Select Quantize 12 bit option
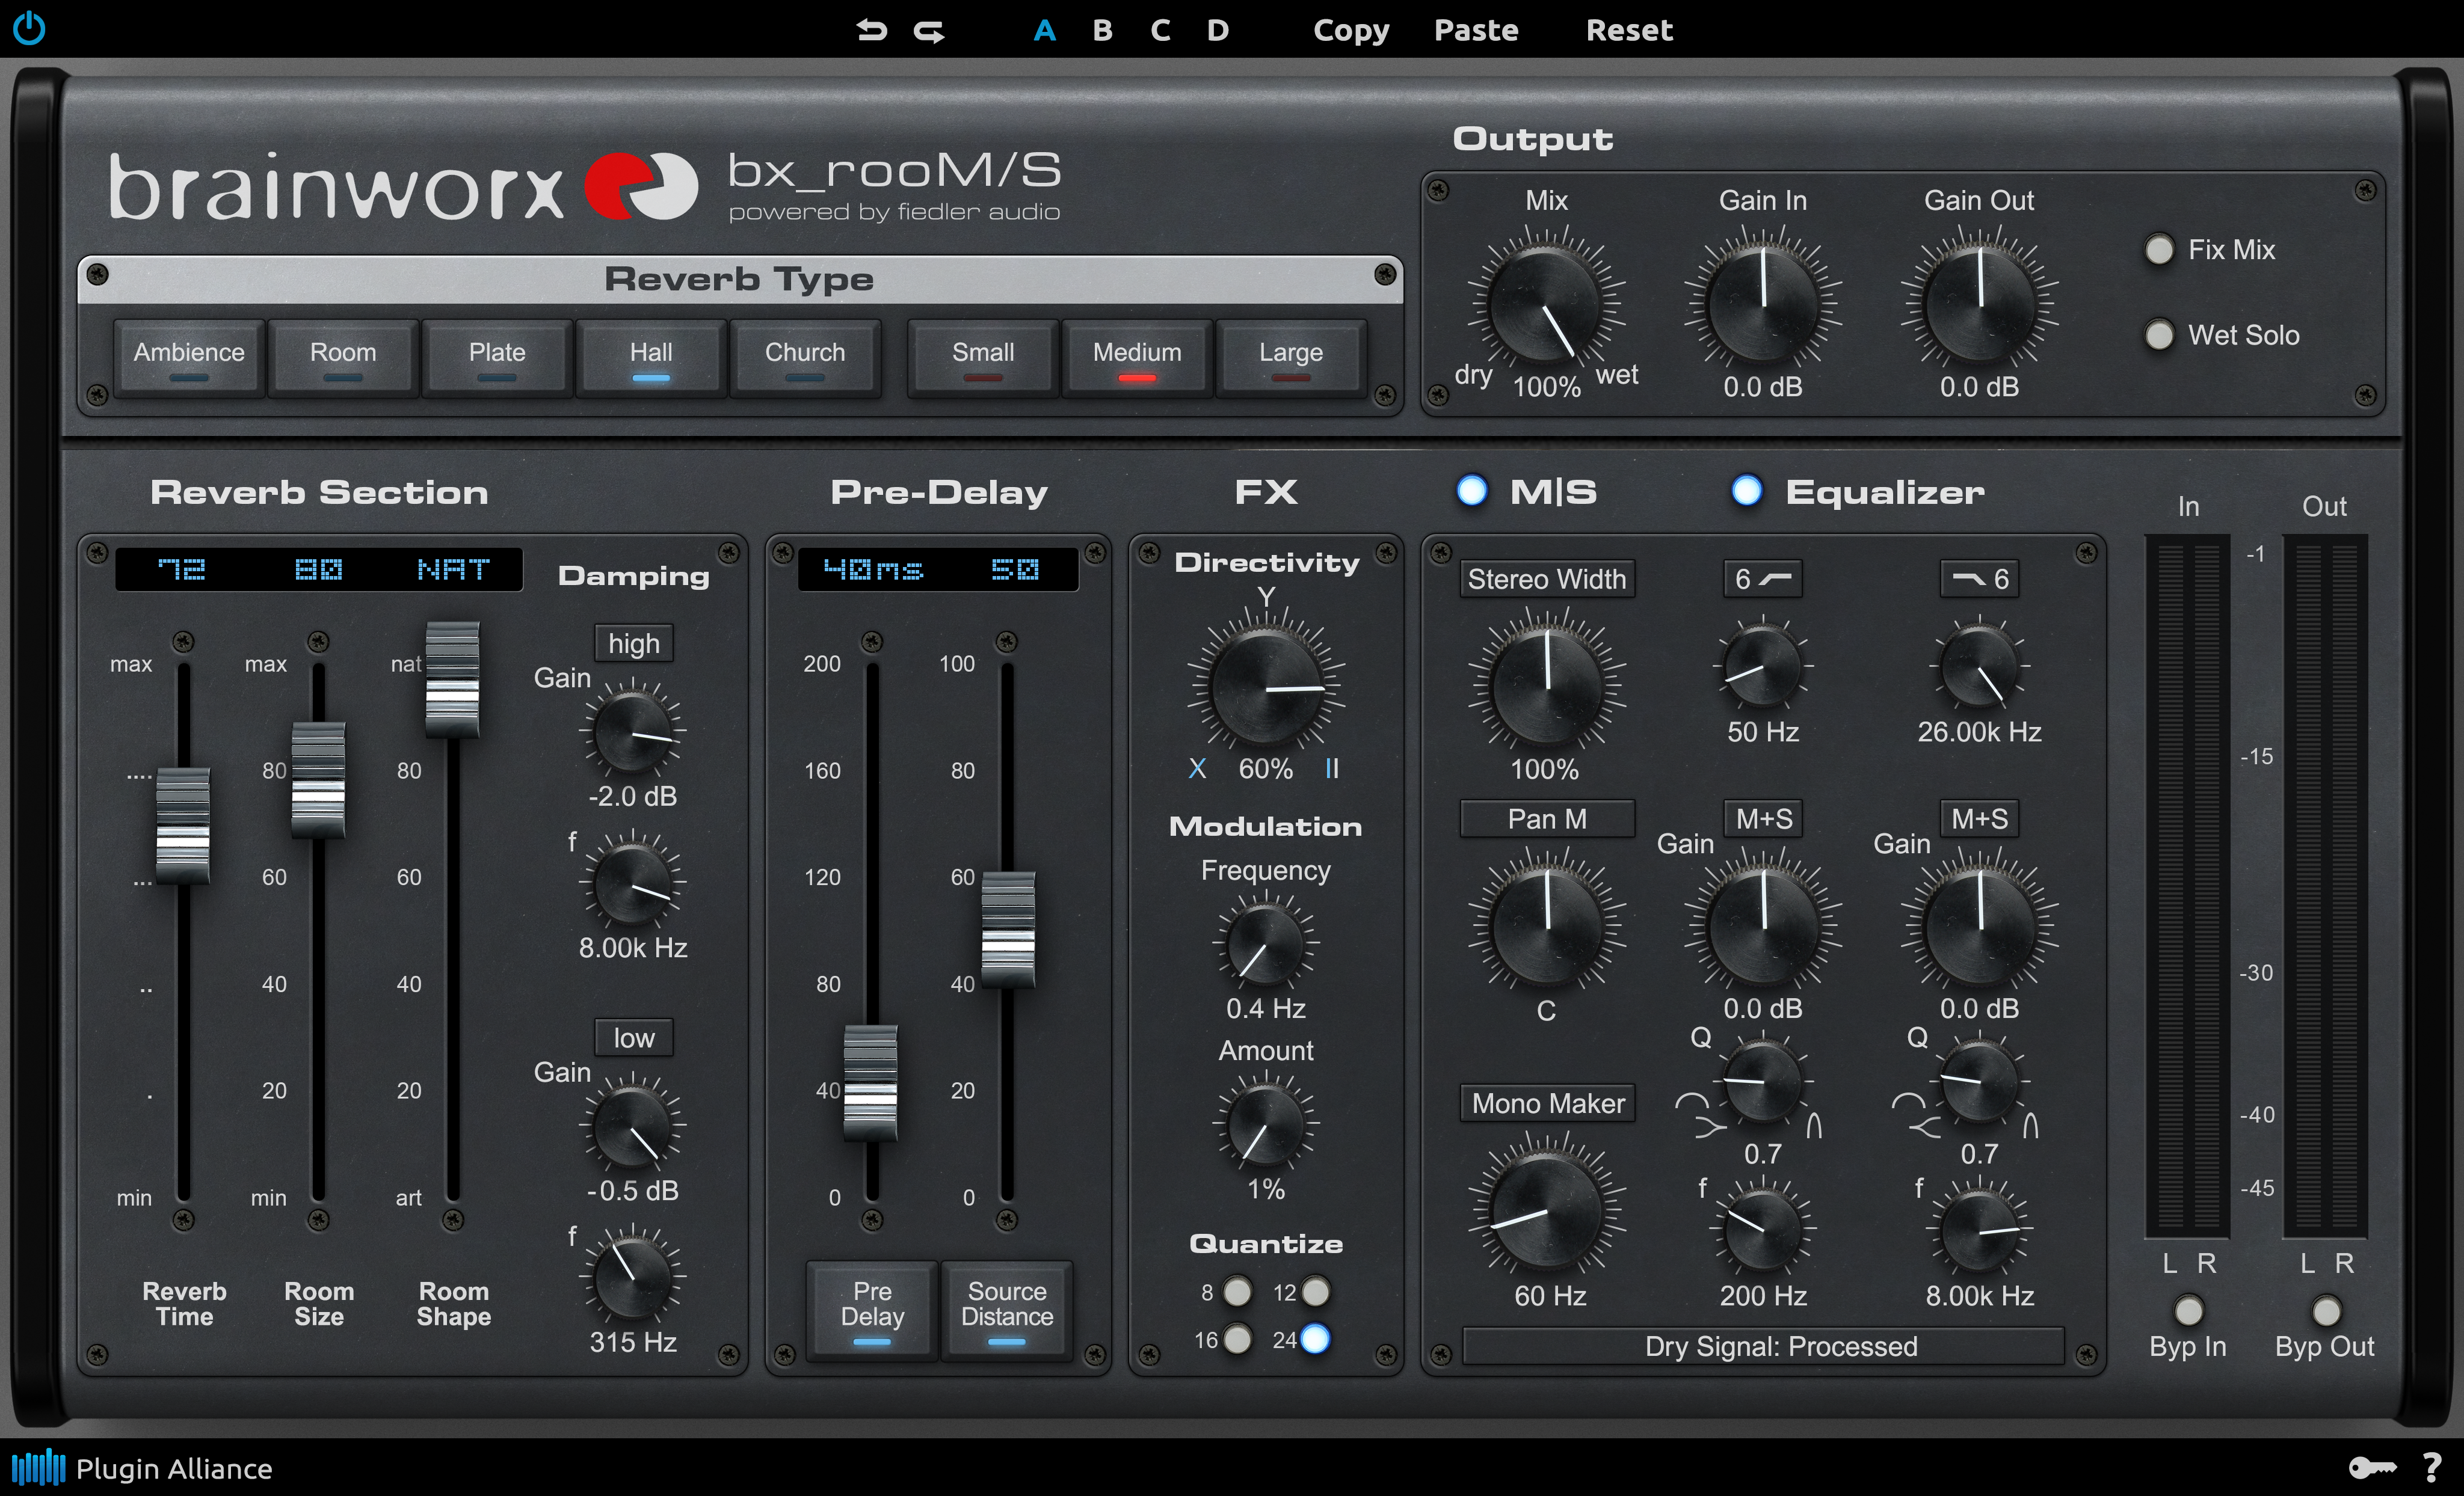Screen dimensions: 2464x1496 (x=1315, y=1292)
